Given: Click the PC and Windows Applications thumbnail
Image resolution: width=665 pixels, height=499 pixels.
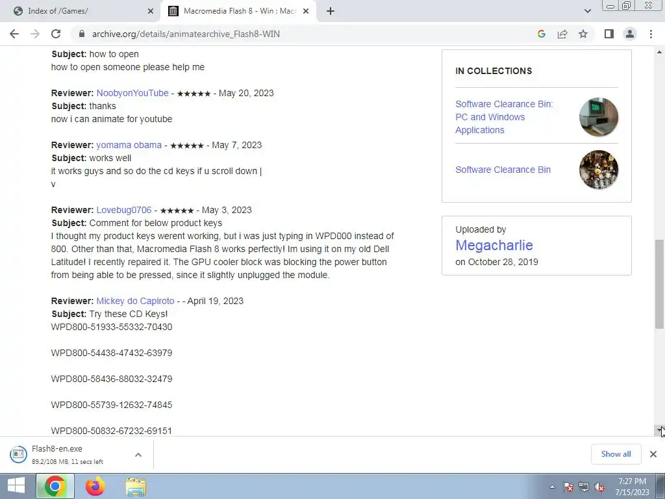Looking at the screenshot, I should point(598,117).
